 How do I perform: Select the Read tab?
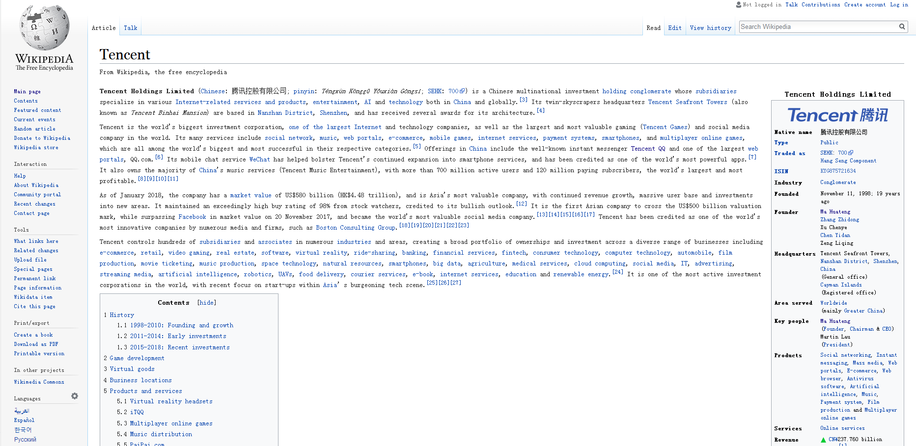pyautogui.click(x=654, y=28)
